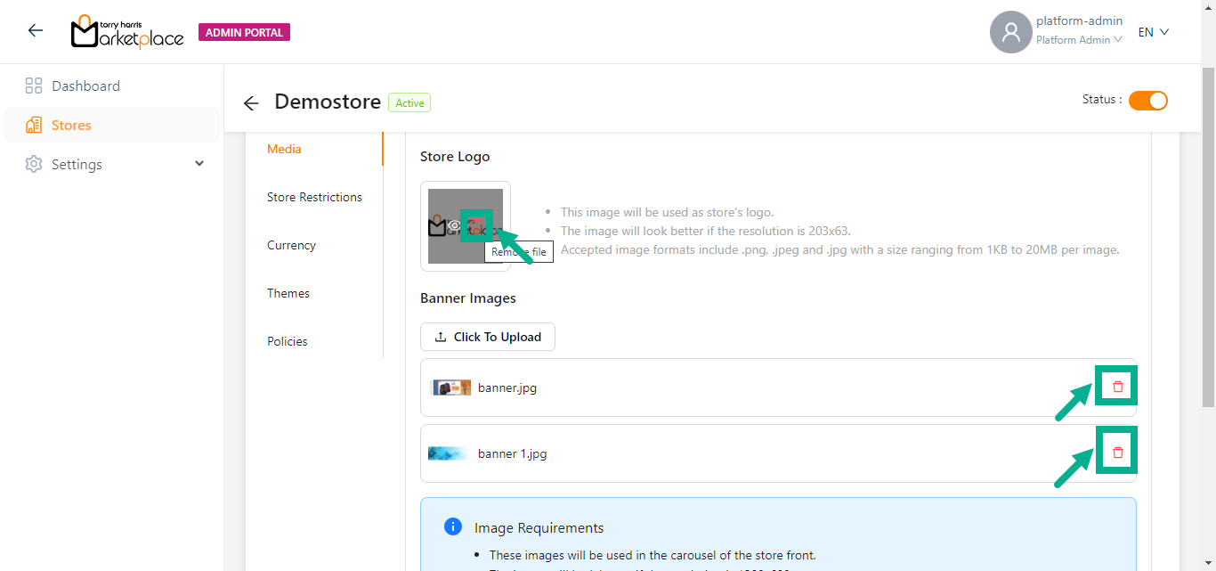
Task: Switch to the Store Restrictions tab
Action: [314, 197]
